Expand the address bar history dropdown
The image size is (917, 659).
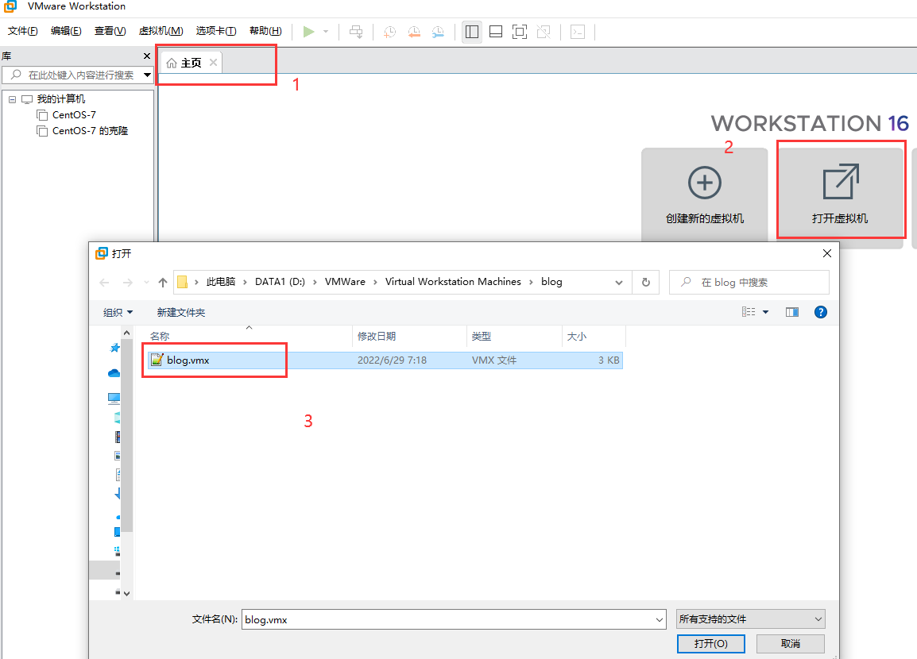[x=619, y=282]
